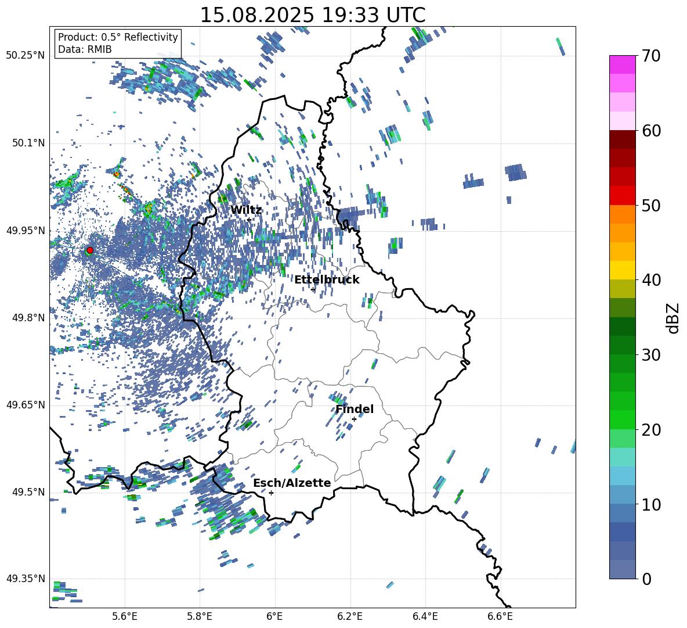Click the 6.4°E longitude label

pos(425,616)
